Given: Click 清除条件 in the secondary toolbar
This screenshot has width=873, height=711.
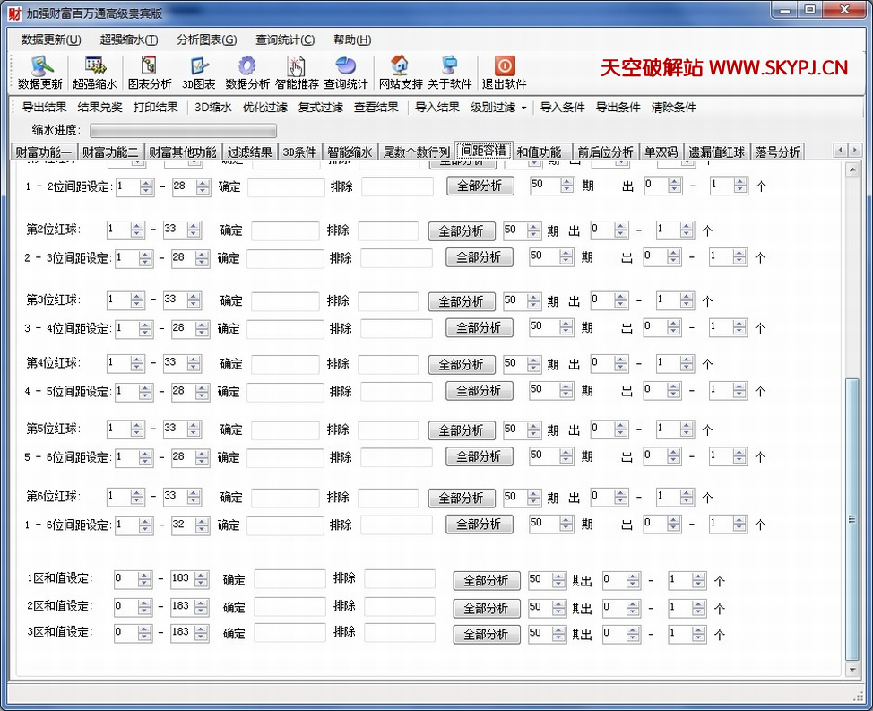Looking at the screenshot, I should click(673, 108).
